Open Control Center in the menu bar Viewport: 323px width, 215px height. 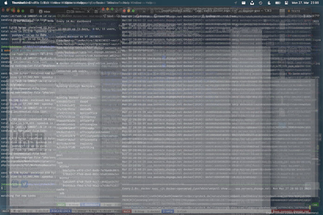pos(286,3)
